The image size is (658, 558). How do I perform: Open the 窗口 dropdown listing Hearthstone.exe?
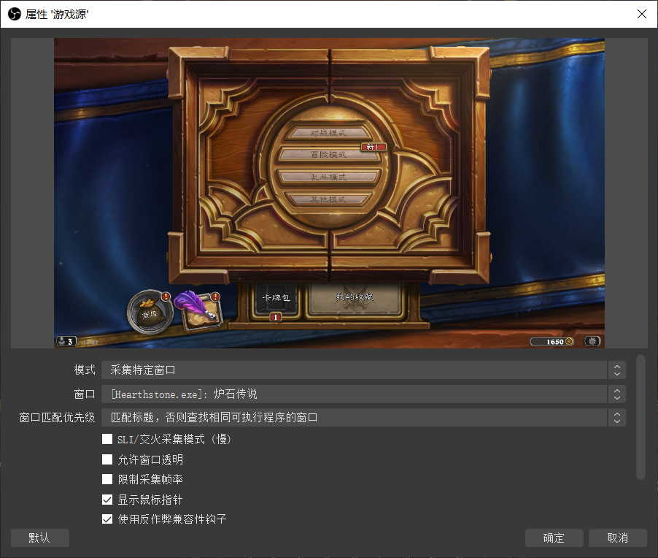point(363,394)
